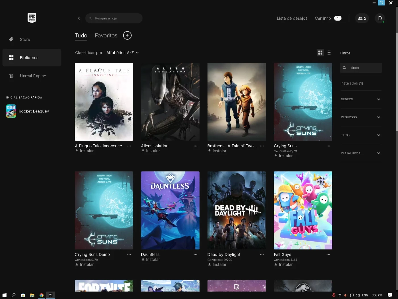Expand the Plataforma filter
Image resolution: width=398 pixels, height=299 pixels.
(x=361, y=153)
